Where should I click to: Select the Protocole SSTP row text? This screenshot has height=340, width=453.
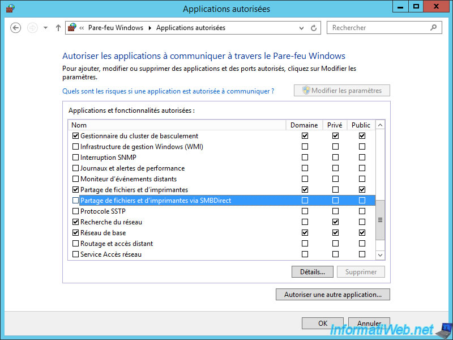103,211
